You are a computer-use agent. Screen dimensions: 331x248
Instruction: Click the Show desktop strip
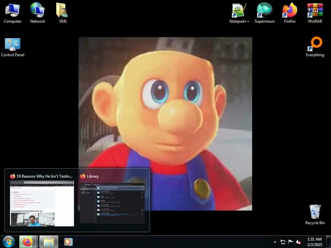329,242
